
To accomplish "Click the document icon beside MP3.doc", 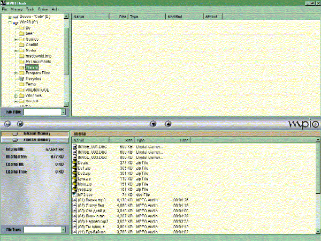I will pos(75,195).
